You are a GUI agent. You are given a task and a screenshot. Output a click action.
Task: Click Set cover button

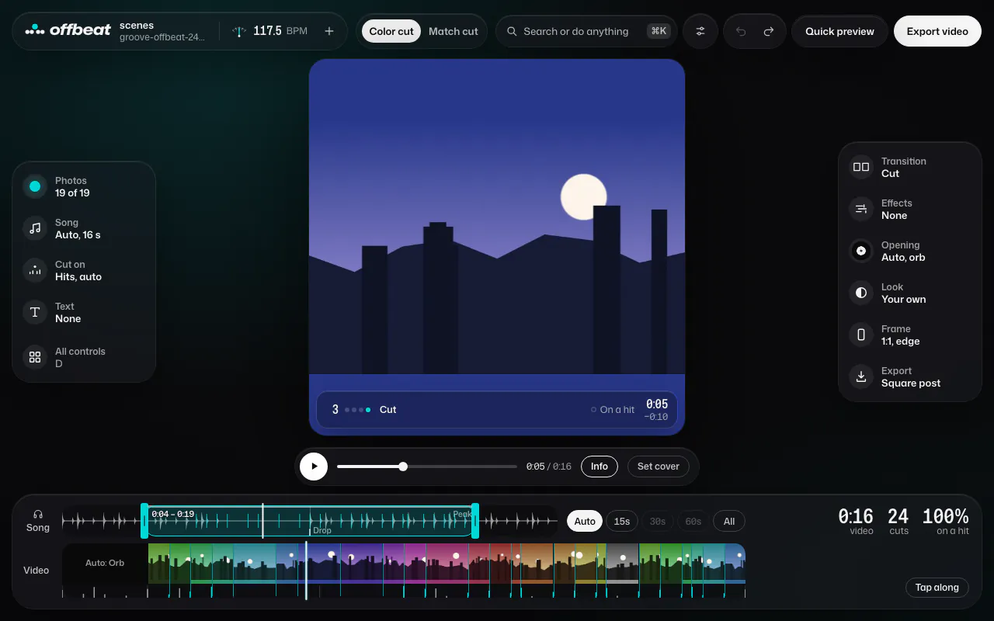click(x=659, y=467)
